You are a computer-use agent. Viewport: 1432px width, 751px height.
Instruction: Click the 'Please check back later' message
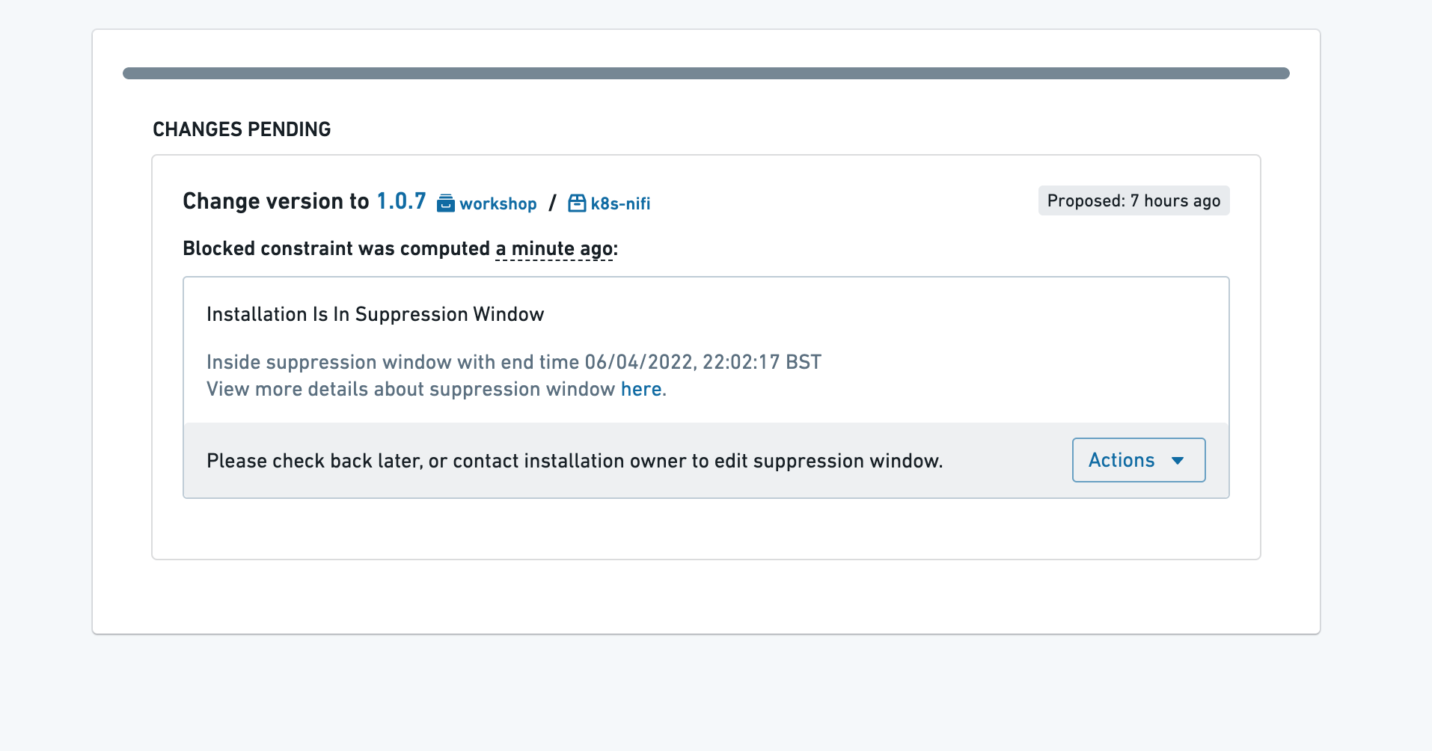coord(575,461)
